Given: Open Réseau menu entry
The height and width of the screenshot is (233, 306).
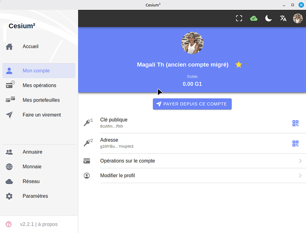Looking at the screenshot, I should tap(39, 181).
